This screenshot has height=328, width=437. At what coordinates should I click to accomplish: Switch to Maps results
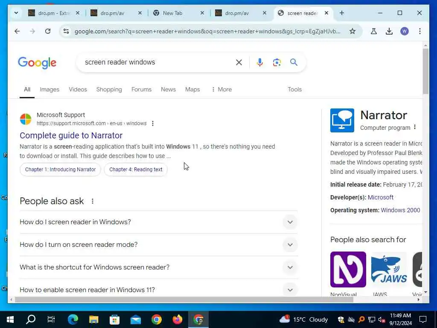(x=192, y=90)
